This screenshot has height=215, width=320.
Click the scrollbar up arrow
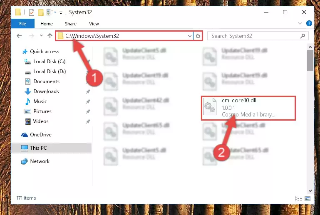point(310,47)
